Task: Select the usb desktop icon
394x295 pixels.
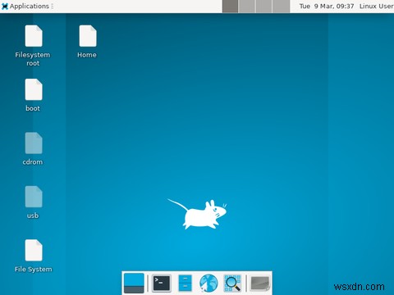Action: coord(34,197)
